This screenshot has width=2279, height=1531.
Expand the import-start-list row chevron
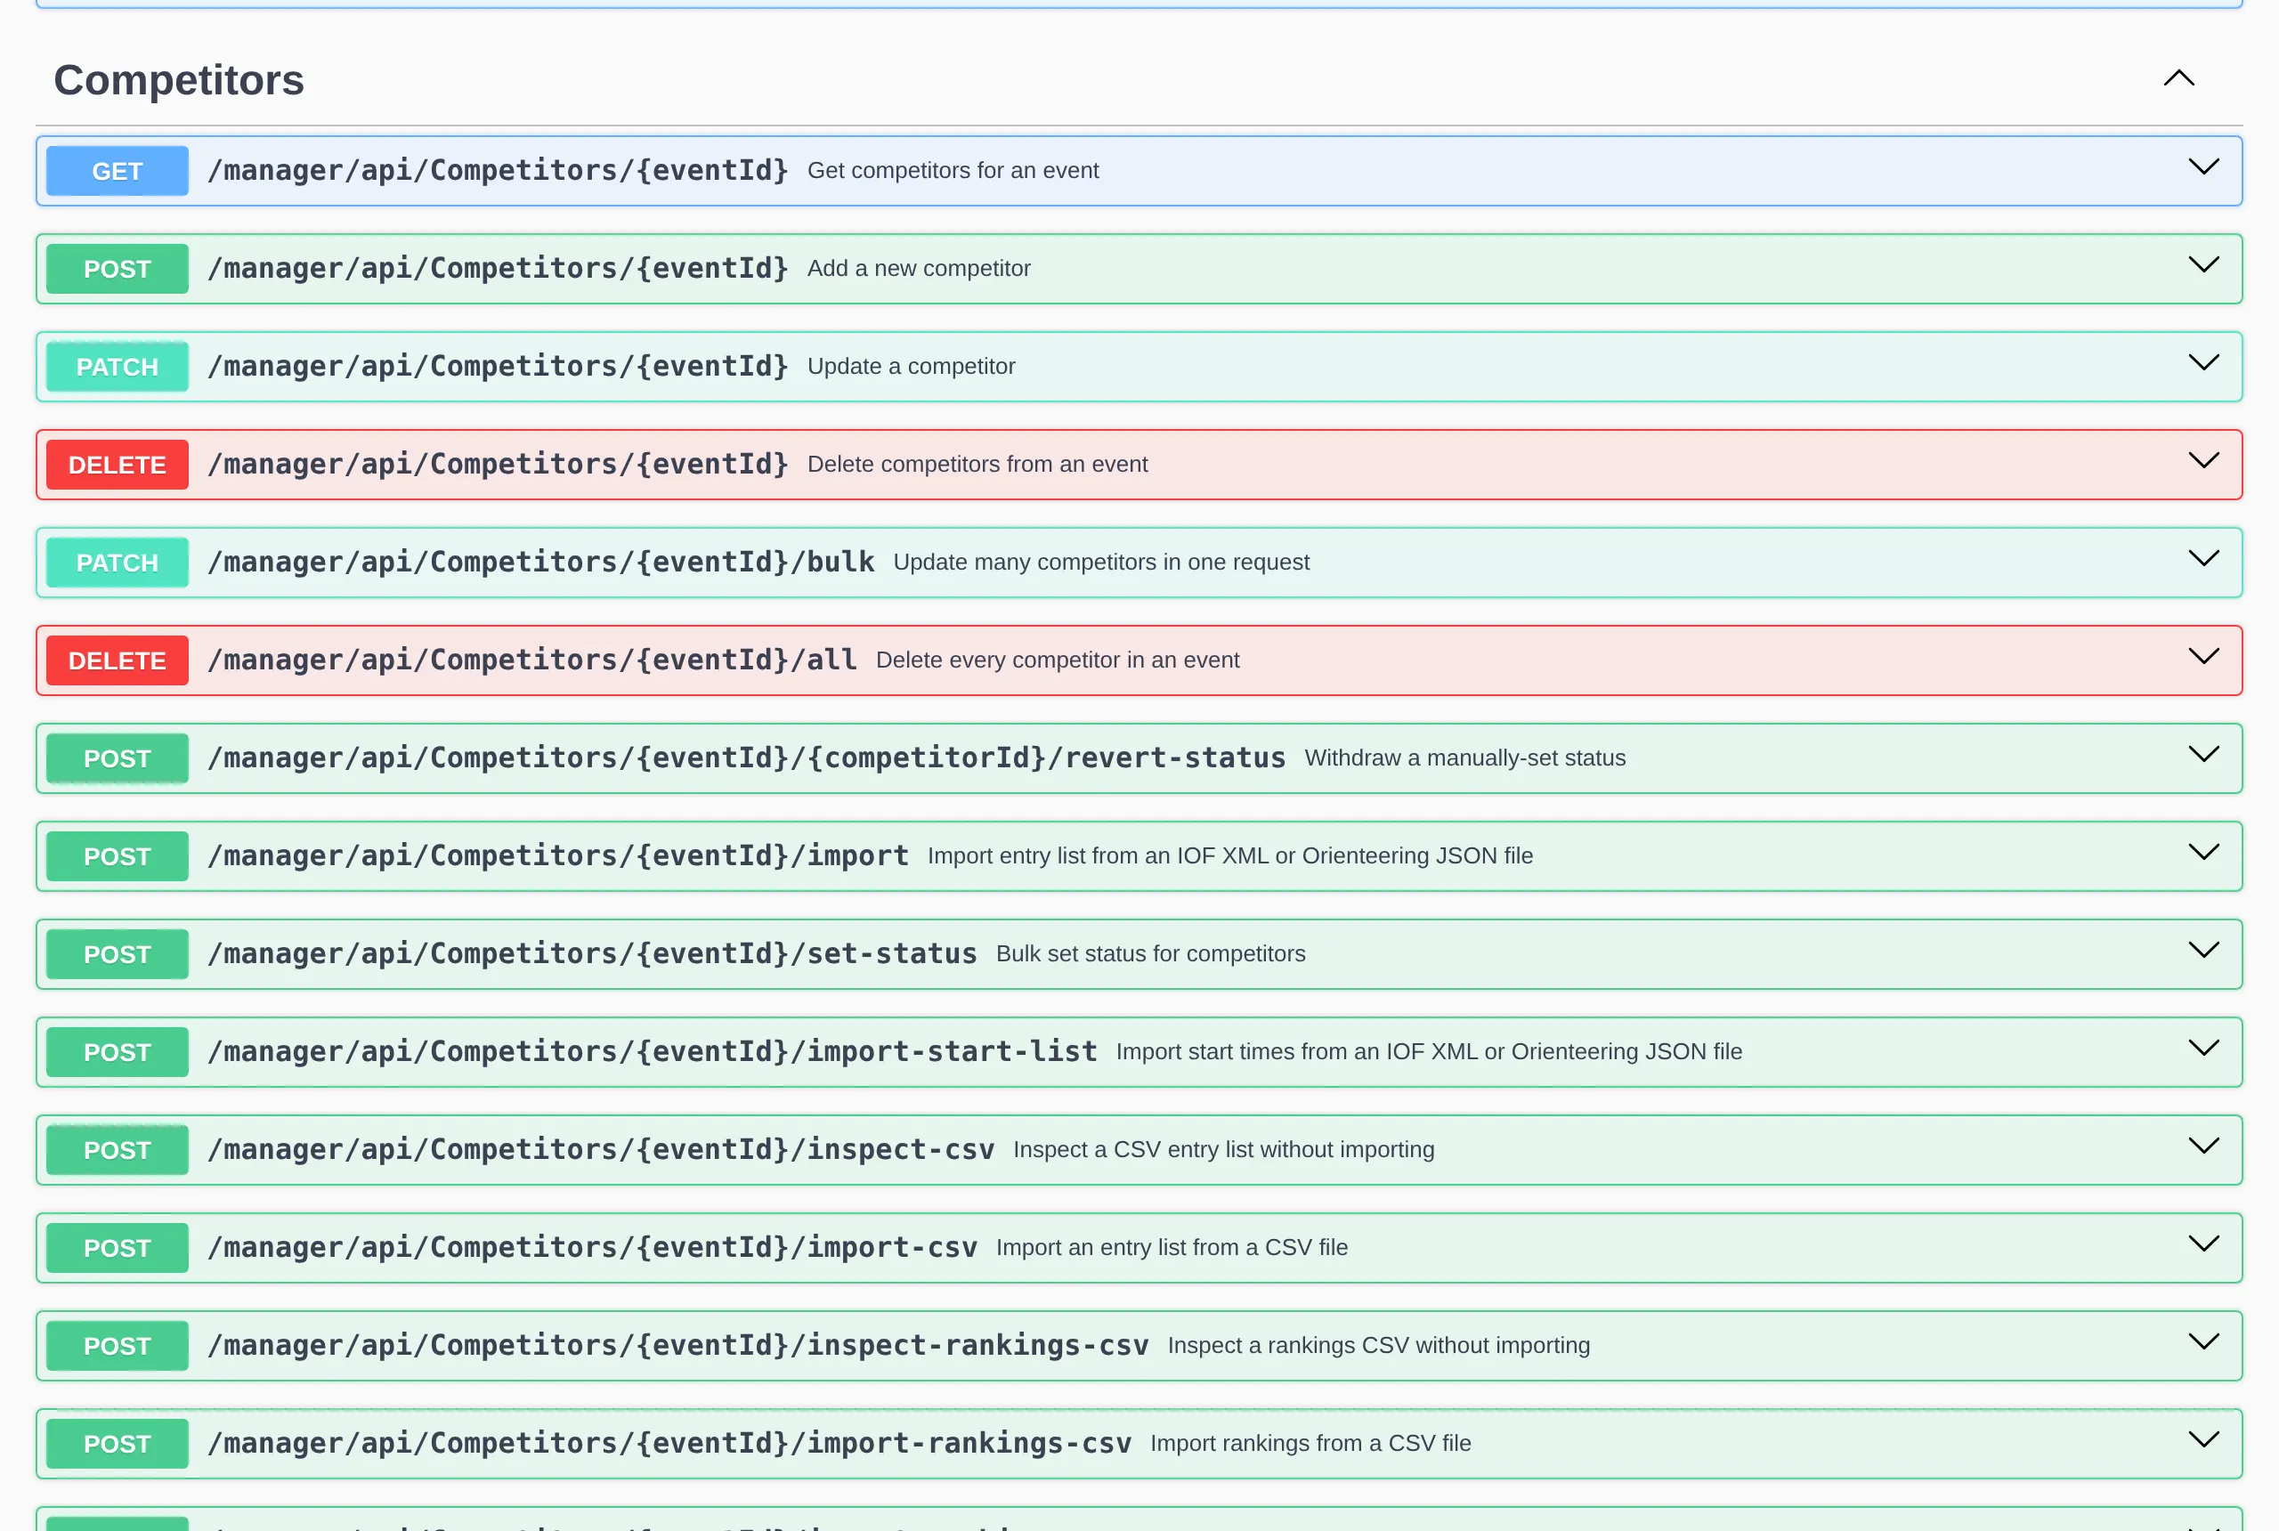[2202, 1048]
